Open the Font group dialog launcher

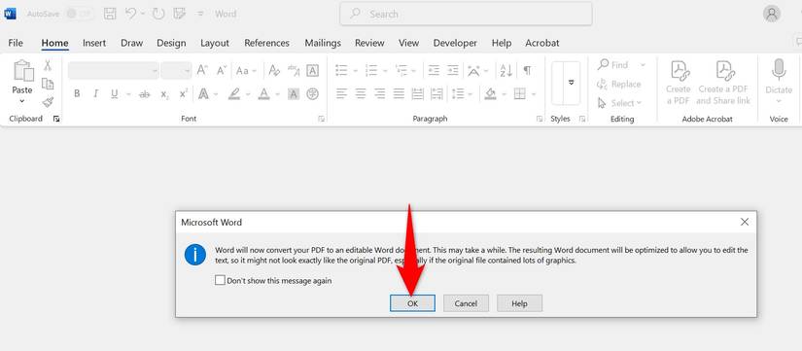coord(321,119)
